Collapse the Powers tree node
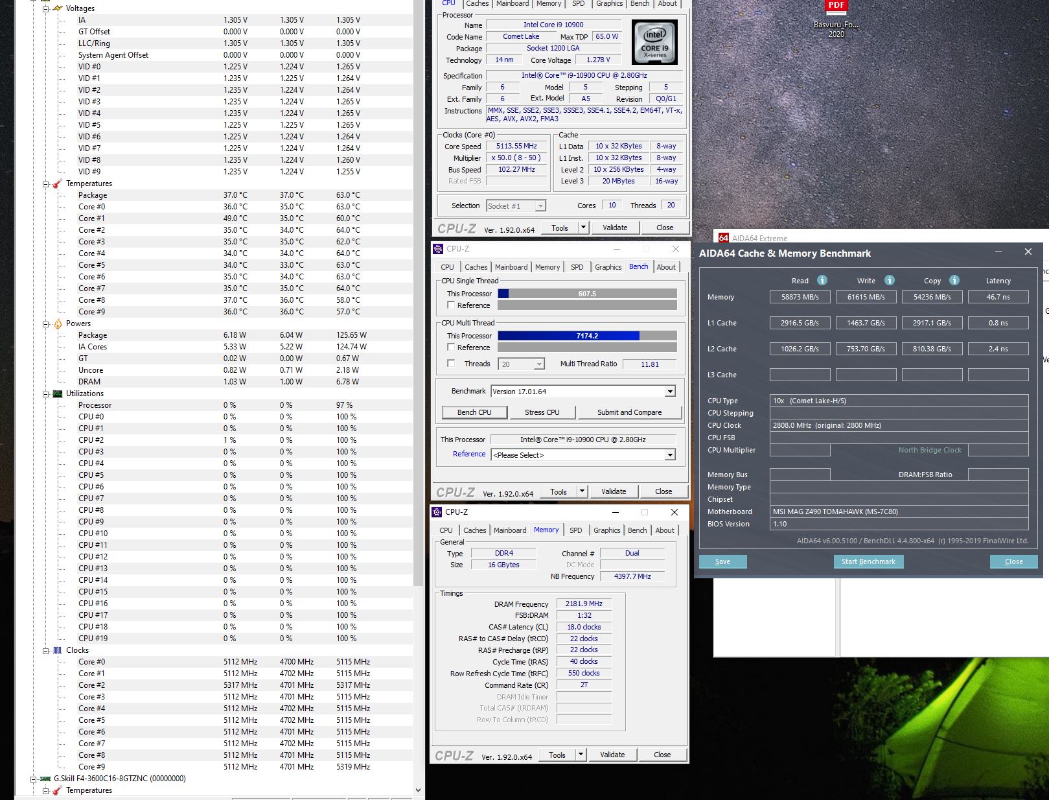The width and height of the screenshot is (1049, 800). point(45,324)
